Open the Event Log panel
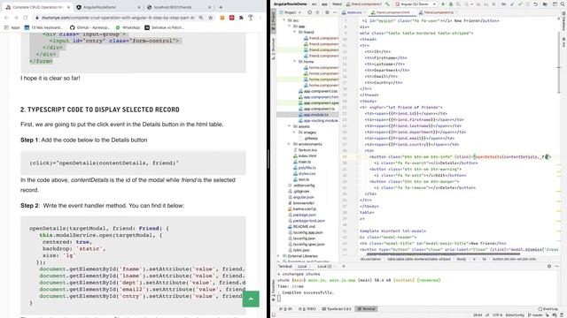The width and height of the screenshot is (567, 318). click(548, 309)
